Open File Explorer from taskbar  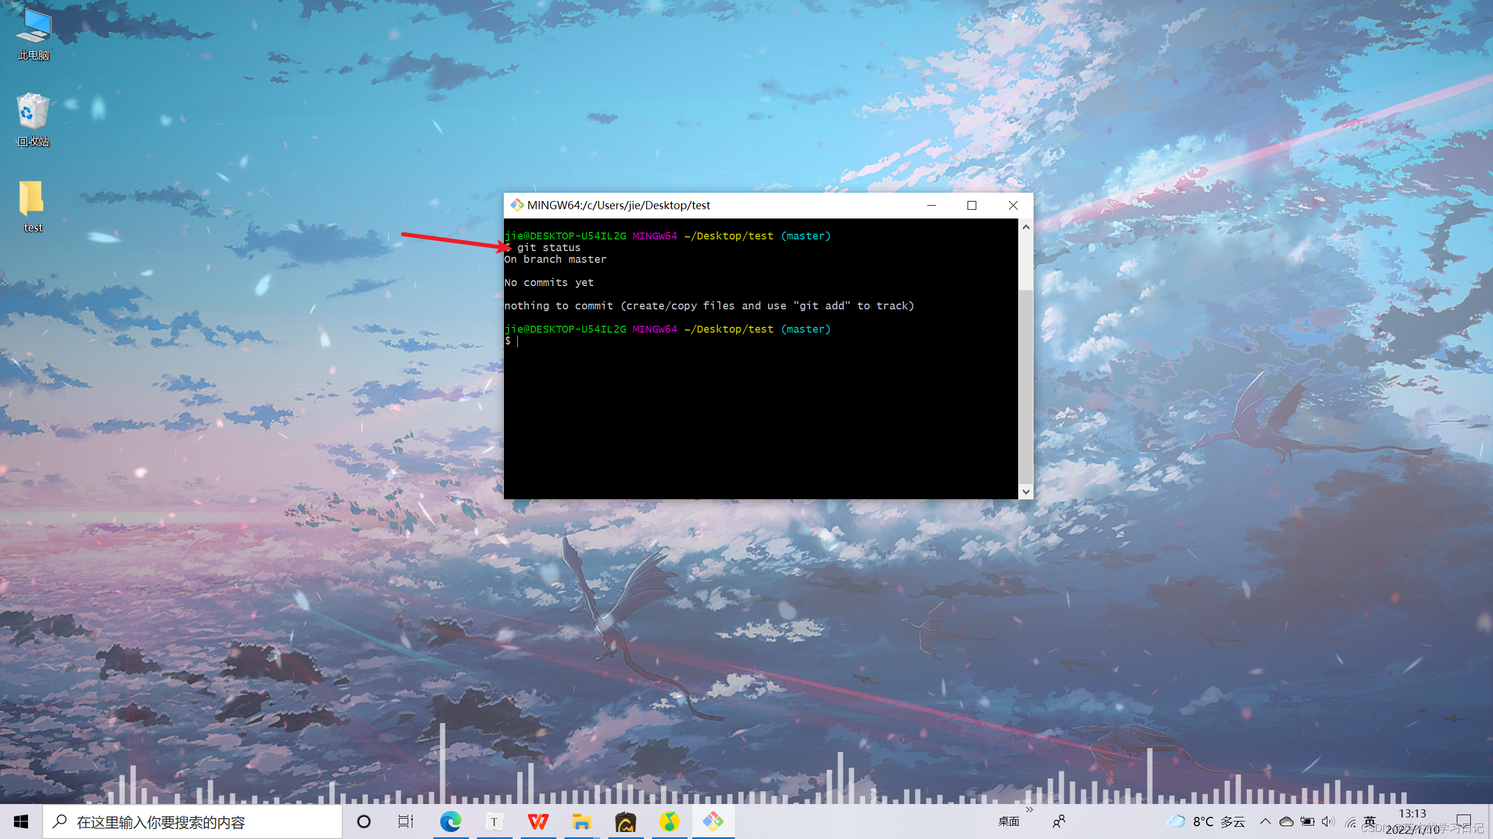tap(581, 822)
